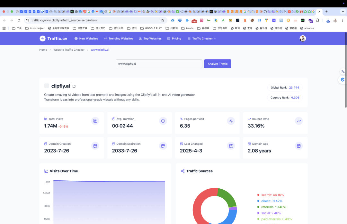Click the Total Visits chart icon
This screenshot has height=224, width=347.
coord(95,121)
